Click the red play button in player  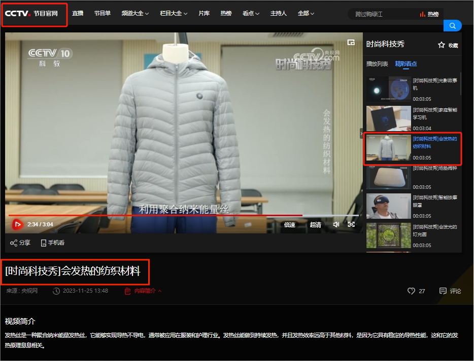17,224
